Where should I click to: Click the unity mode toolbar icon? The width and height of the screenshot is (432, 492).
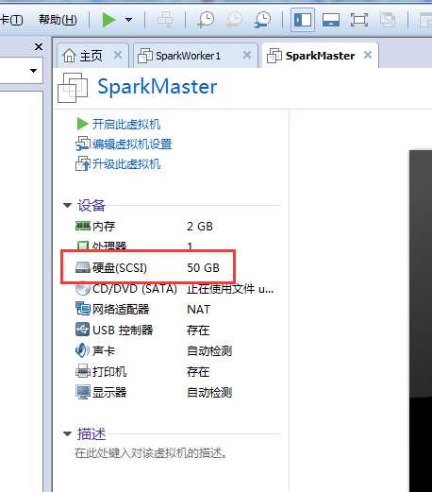[388, 20]
